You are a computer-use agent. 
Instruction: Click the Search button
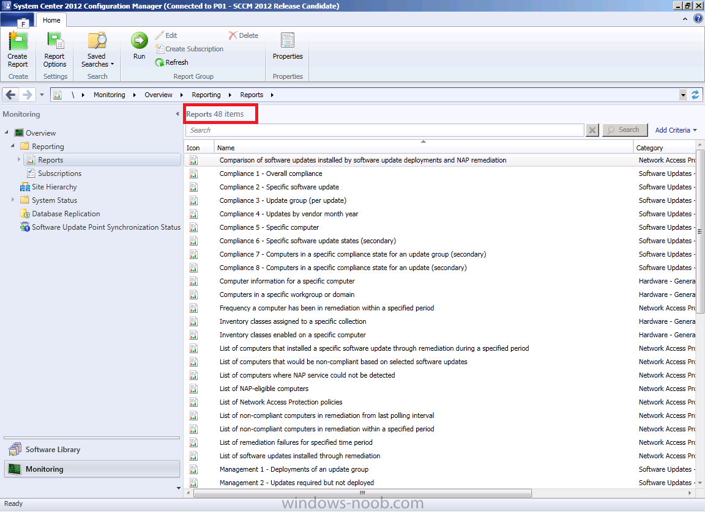tap(624, 130)
